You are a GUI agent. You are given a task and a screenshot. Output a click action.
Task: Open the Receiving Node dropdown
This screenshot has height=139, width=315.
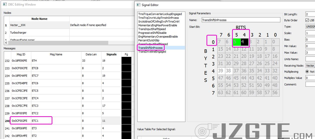[310, 65]
